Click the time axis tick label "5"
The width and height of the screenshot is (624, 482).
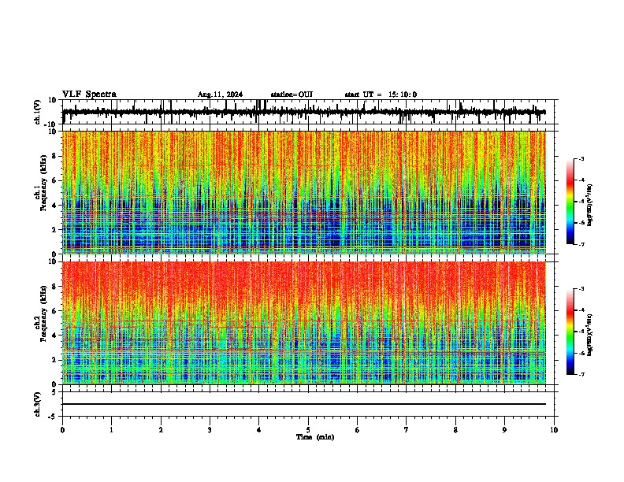coord(308,430)
